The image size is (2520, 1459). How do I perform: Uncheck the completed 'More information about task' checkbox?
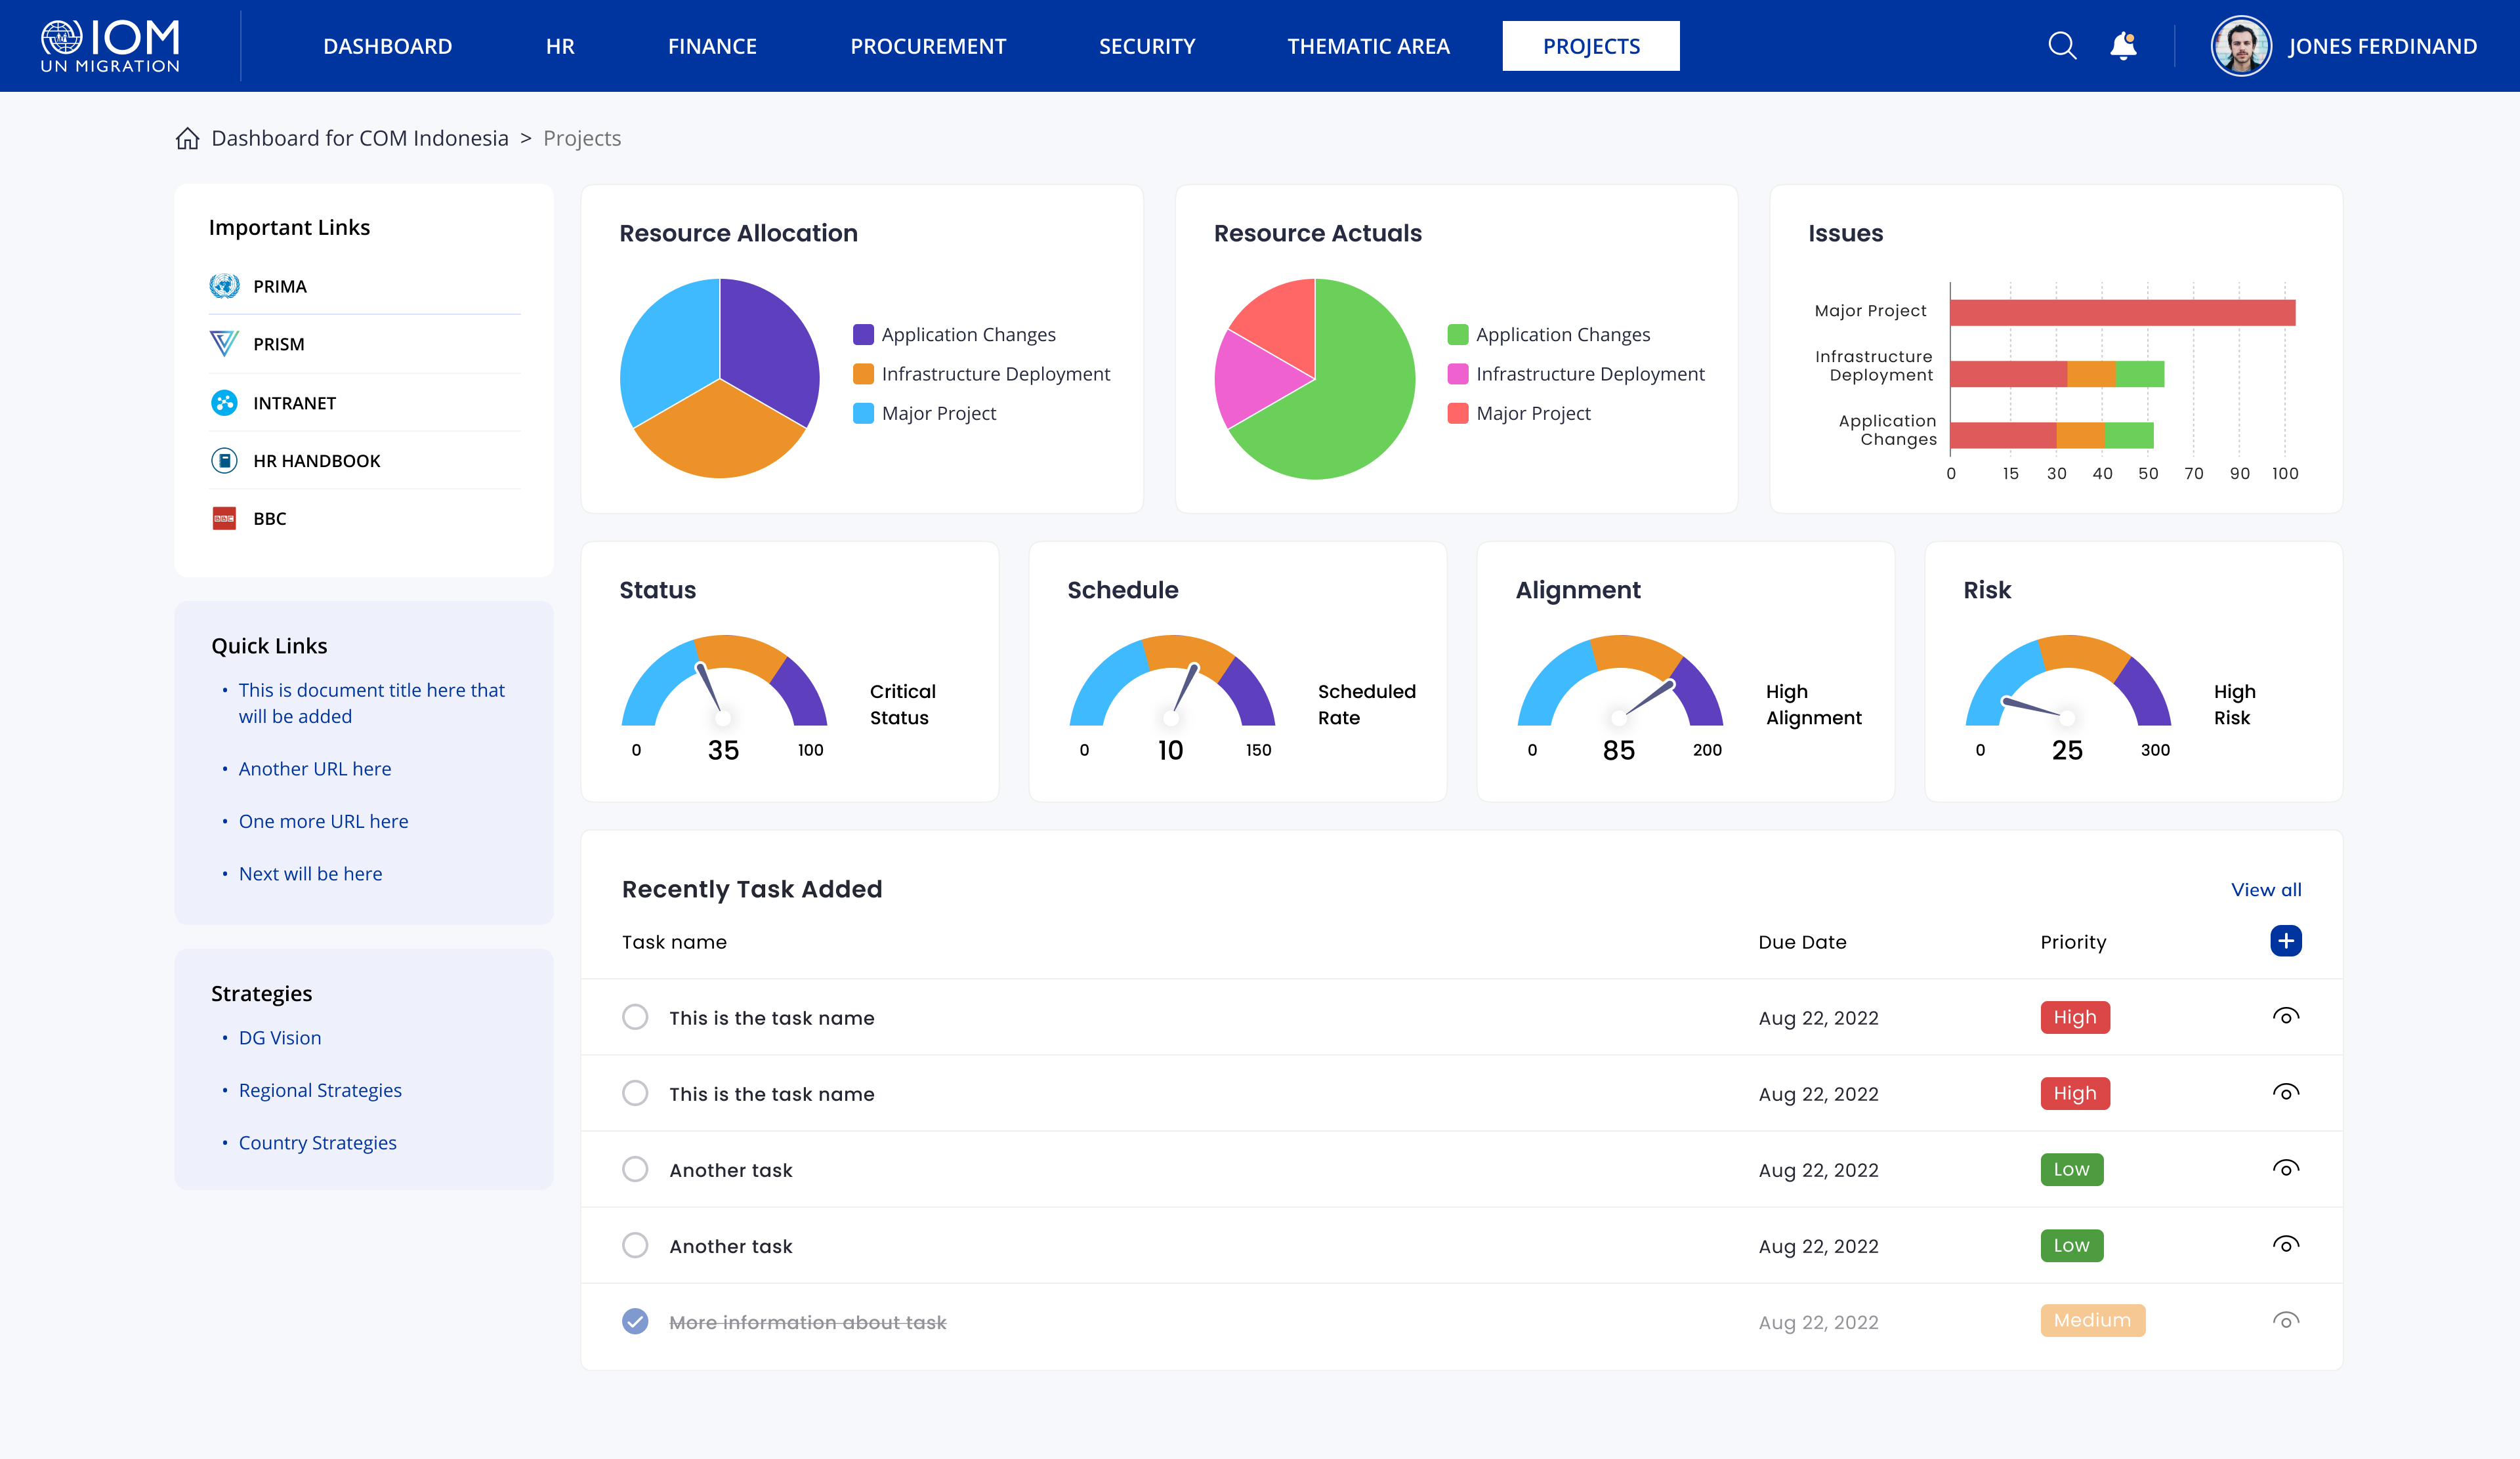[635, 1321]
